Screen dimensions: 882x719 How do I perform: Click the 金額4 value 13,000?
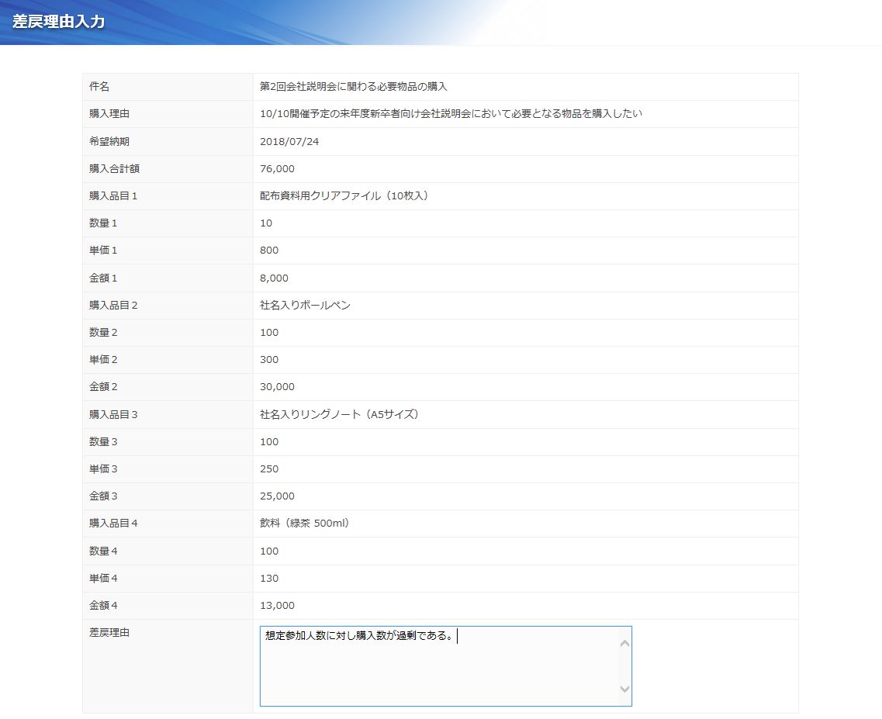tap(277, 606)
